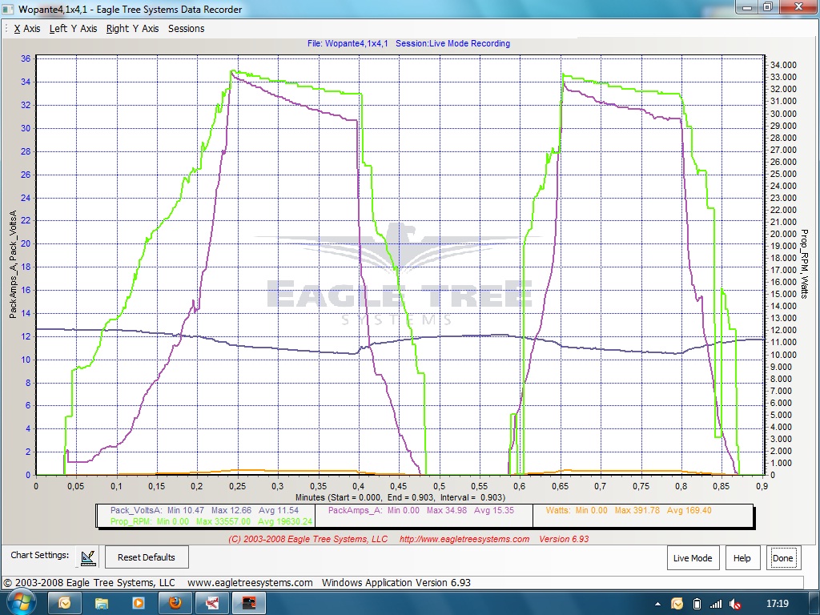
Task: Select the Prop_RPM legend entry
Action: coord(211,521)
